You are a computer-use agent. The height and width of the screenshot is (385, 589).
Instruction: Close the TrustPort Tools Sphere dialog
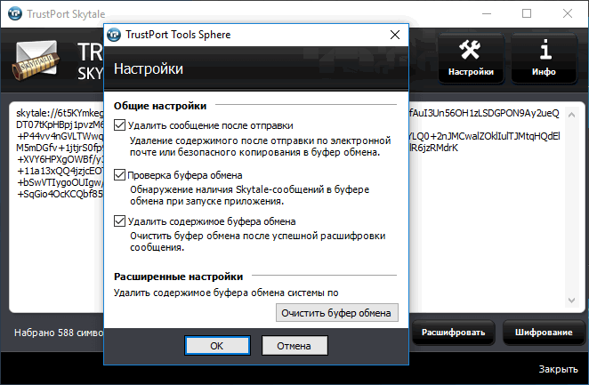(392, 35)
